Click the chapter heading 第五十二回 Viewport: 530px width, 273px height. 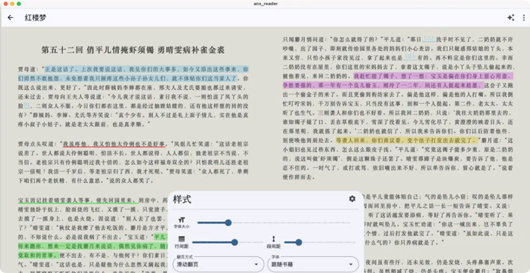pos(62,50)
